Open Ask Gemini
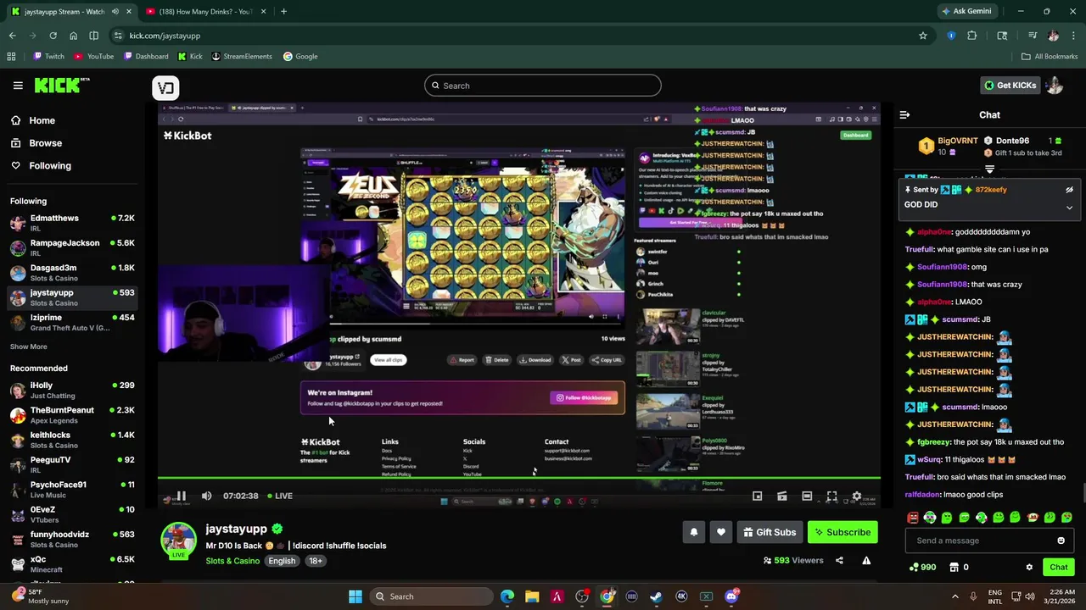Image resolution: width=1086 pixels, height=610 pixels. (x=966, y=12)
